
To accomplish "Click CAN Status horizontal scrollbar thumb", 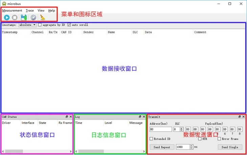I will click(14, 151).
